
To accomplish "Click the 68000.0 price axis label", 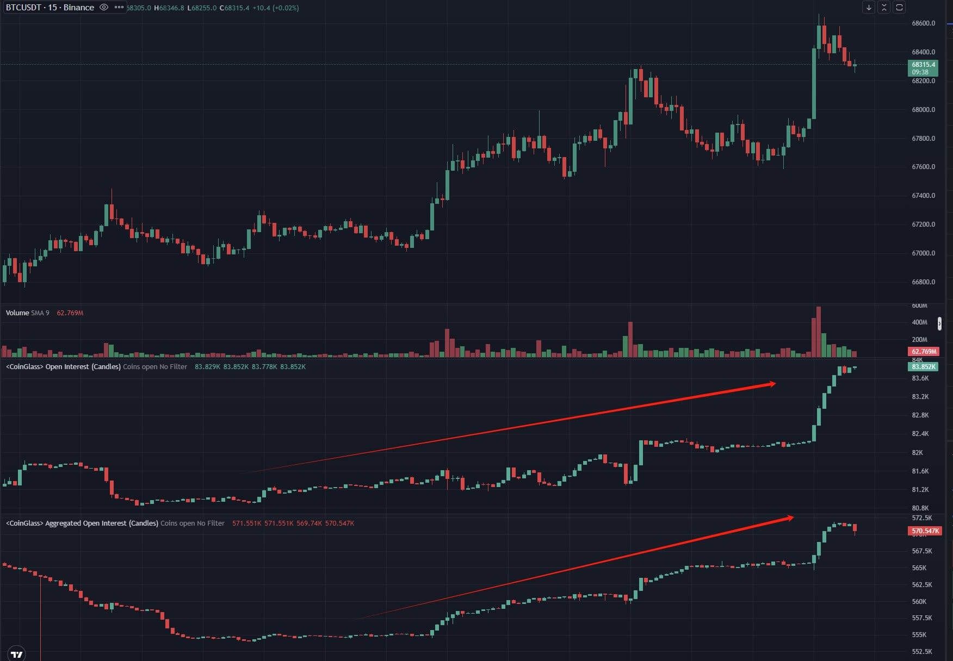I will coord(923,110).
